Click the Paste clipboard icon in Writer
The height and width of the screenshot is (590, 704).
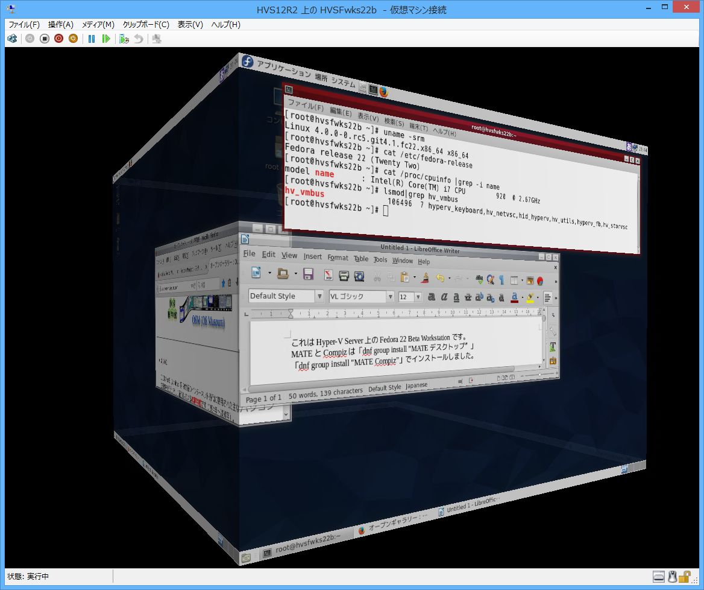coord(404,278)
